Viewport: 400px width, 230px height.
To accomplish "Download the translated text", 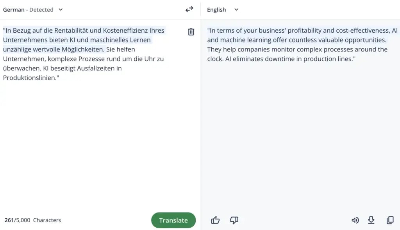I will point(371,220).
